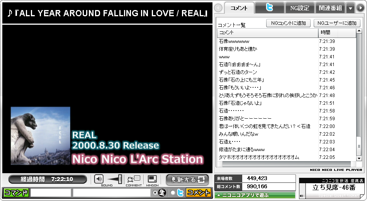Select comment 君は一体いくつの虹を見てきたんだい?

pyautogui.click(x=265, y=126)
